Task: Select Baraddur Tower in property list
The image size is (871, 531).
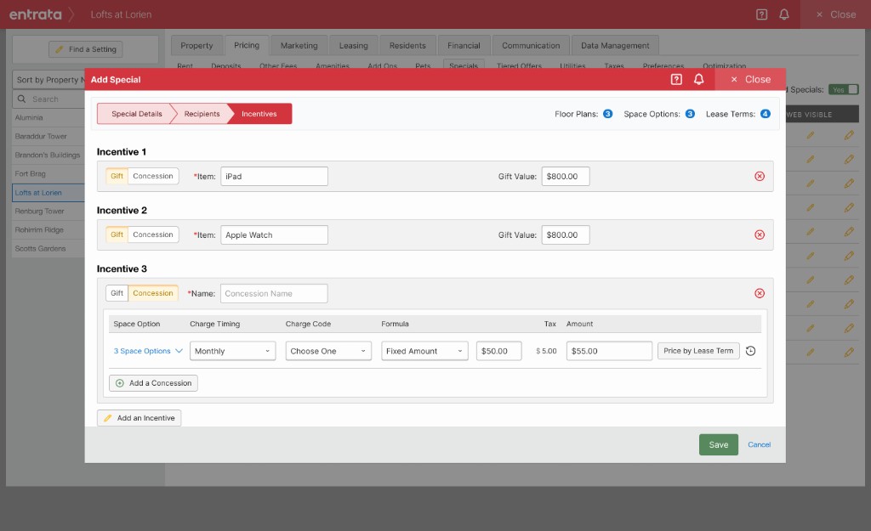Action: click(x=48, y=137)
